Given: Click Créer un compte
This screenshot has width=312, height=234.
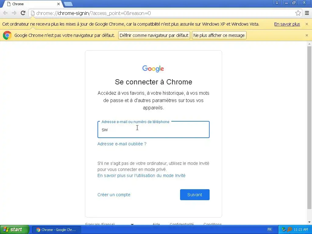Looking at the screenshot, I should pos(114,195).
